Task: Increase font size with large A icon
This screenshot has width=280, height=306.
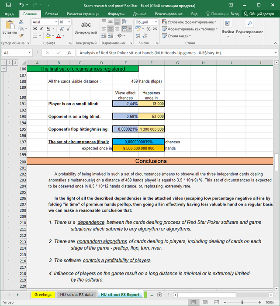Action: [62, 29]
